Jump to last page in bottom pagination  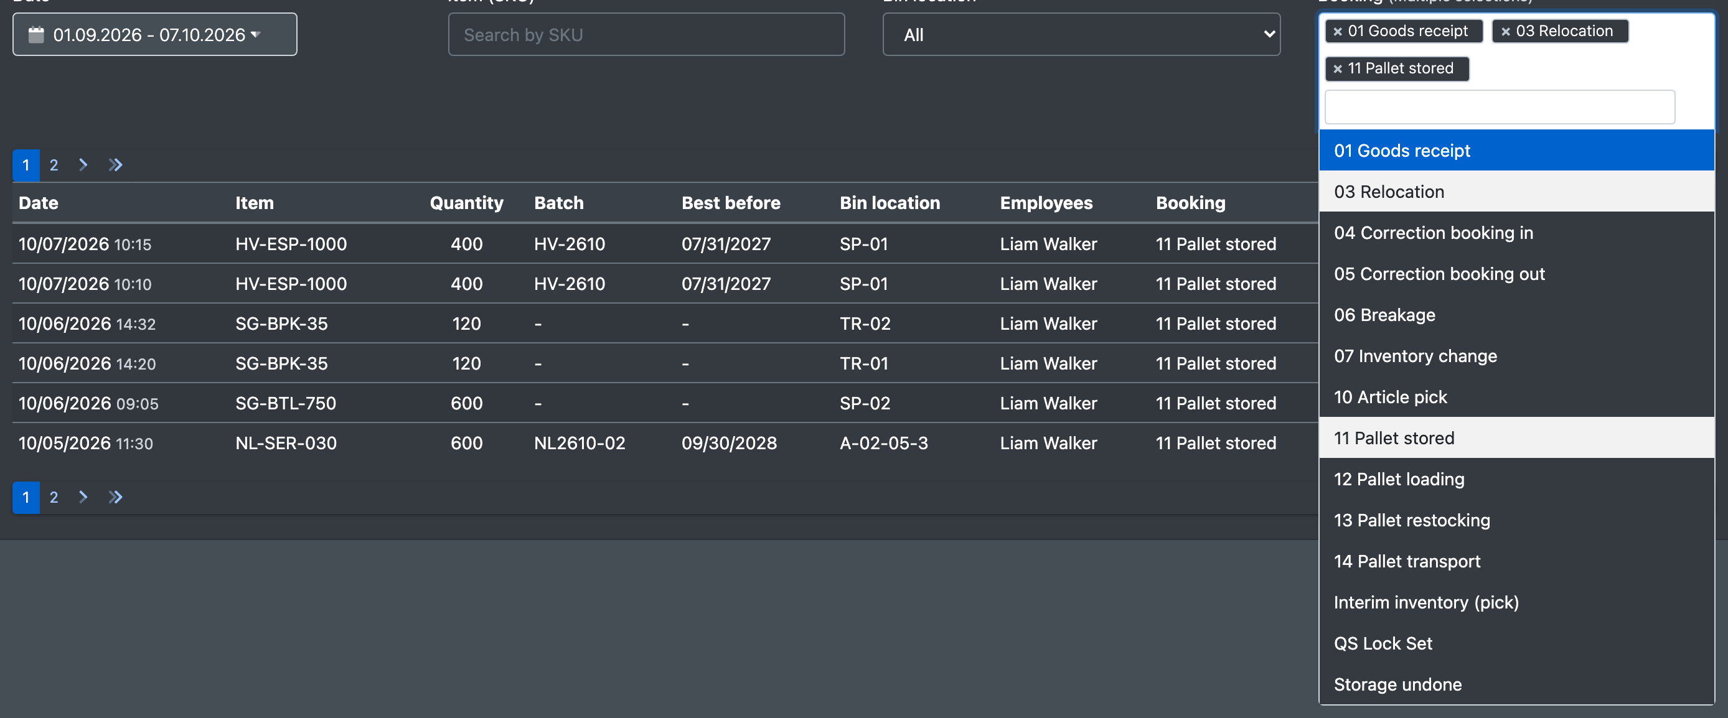pos(115,498)
